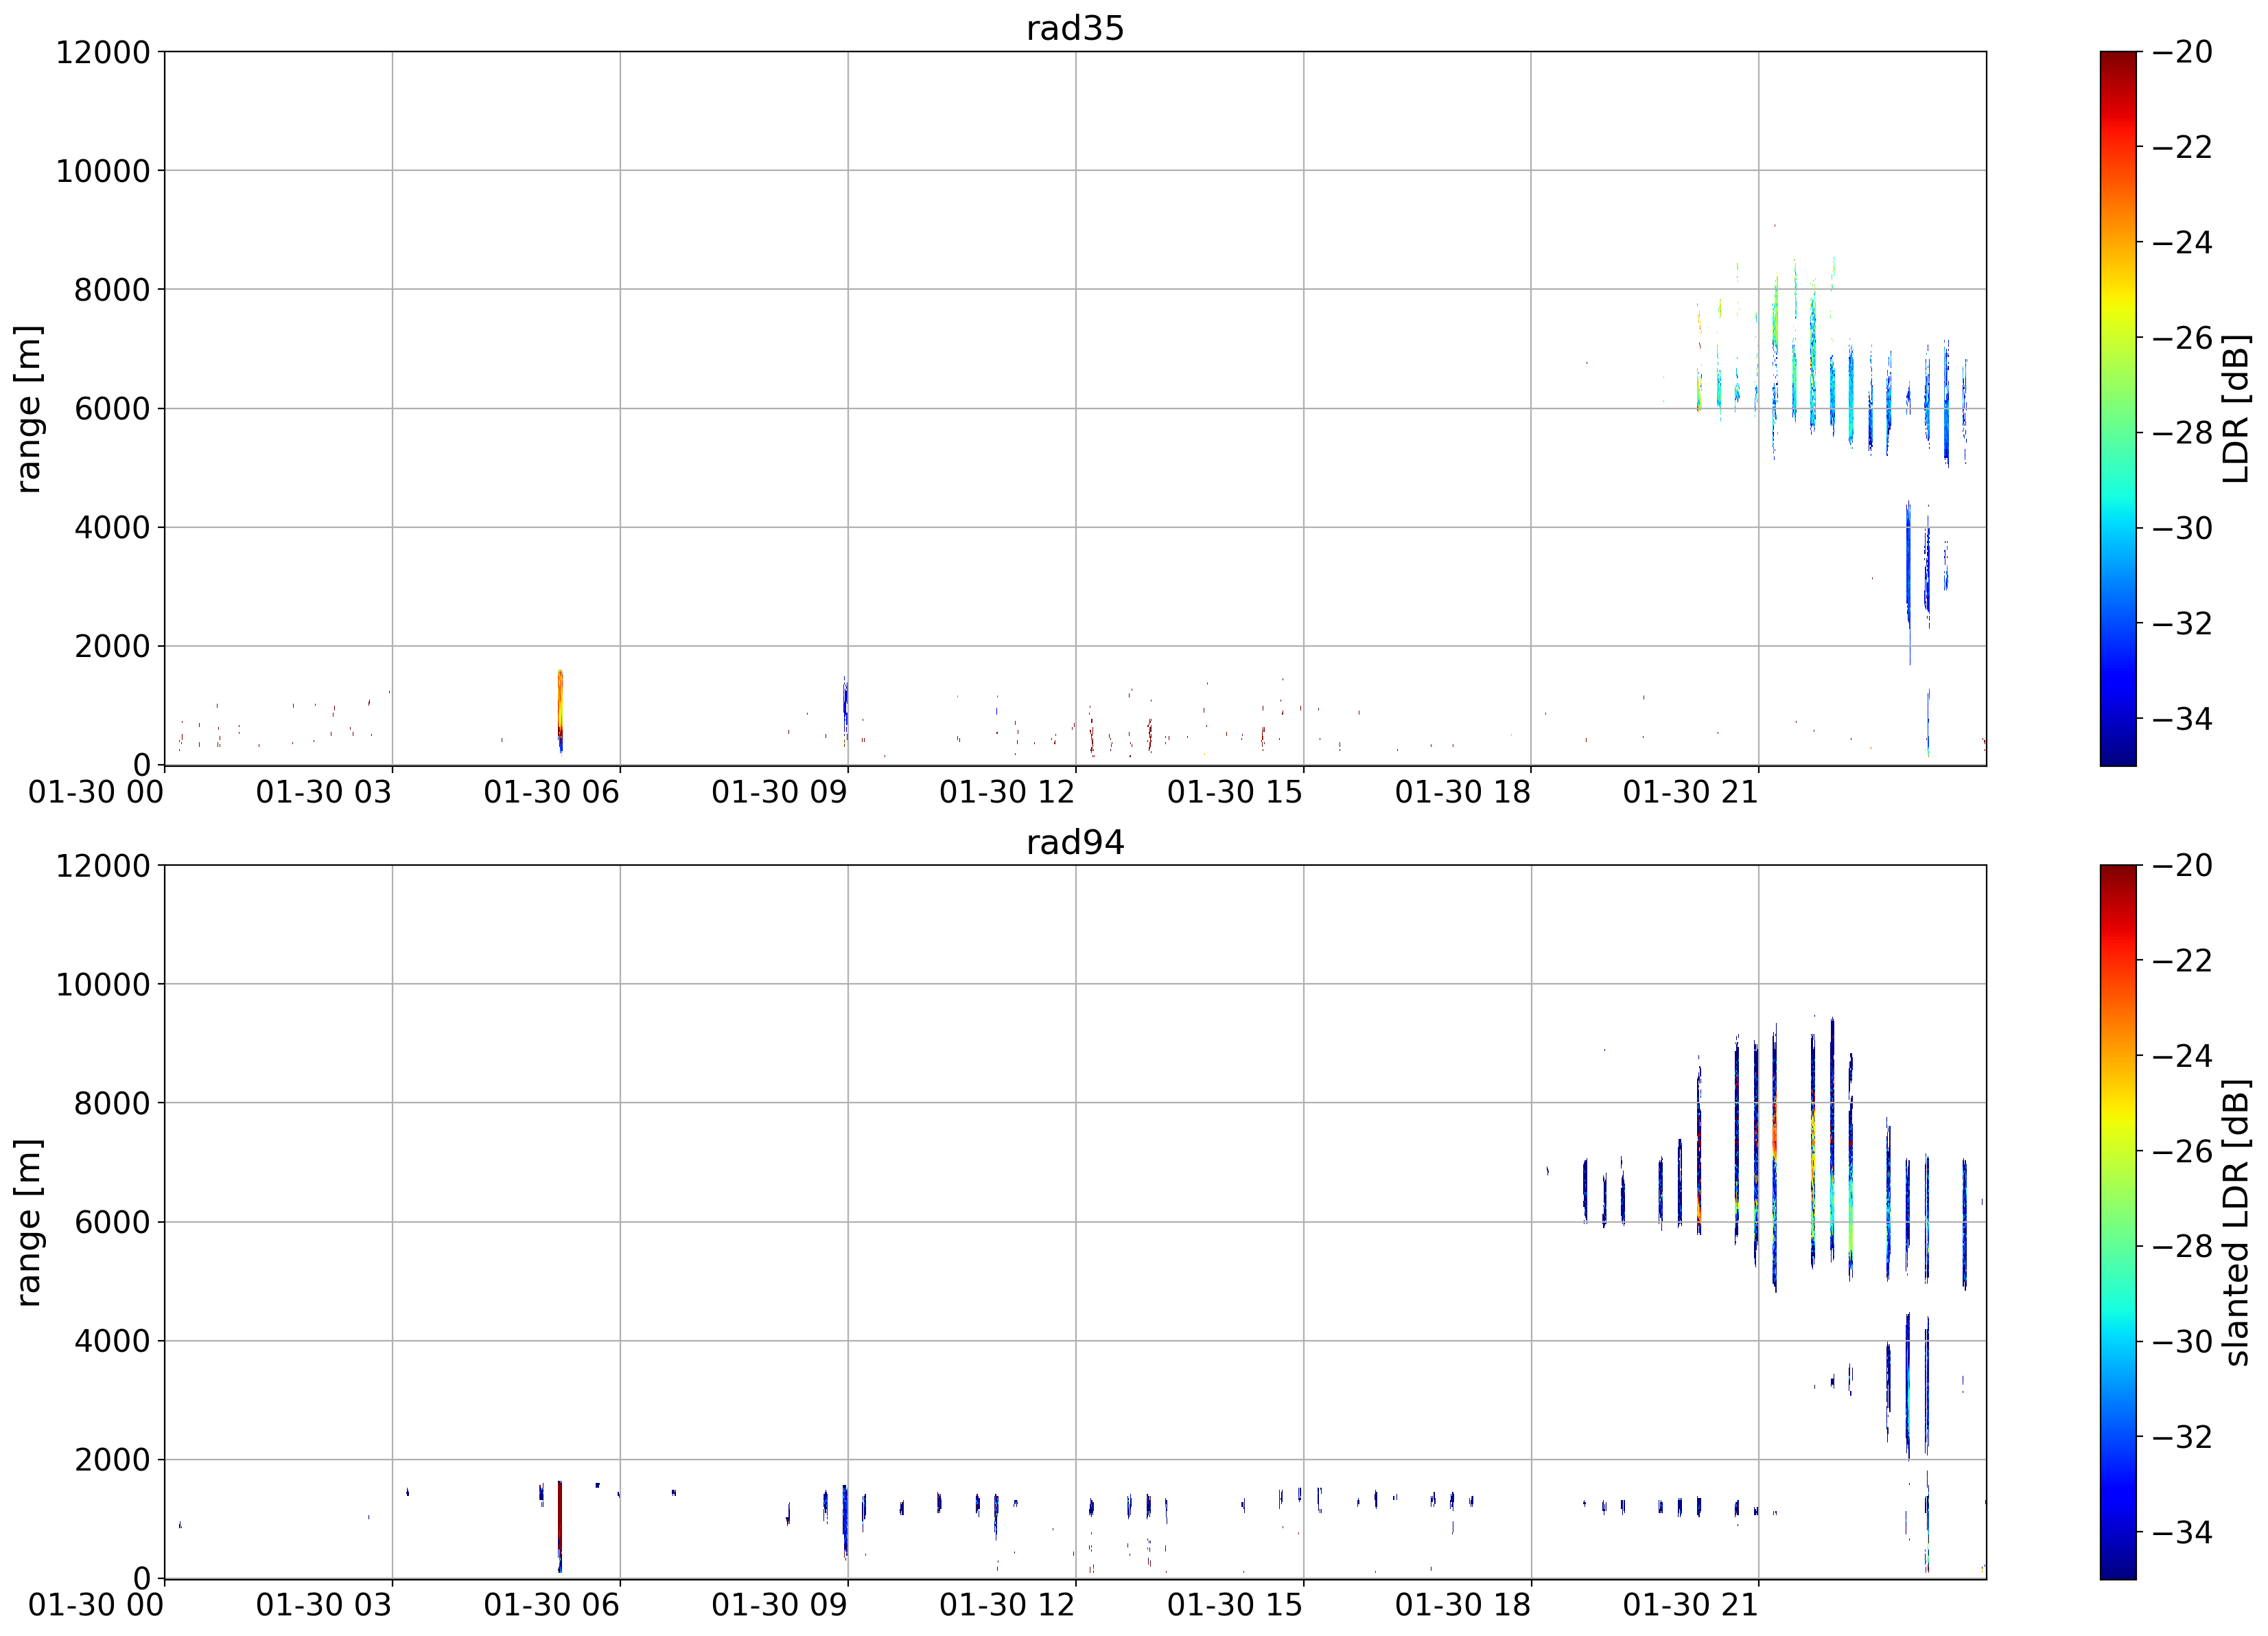Click the −20 tick on LDR colorbar
Screen dimensions: 2268x1636
click(2182, 52)
